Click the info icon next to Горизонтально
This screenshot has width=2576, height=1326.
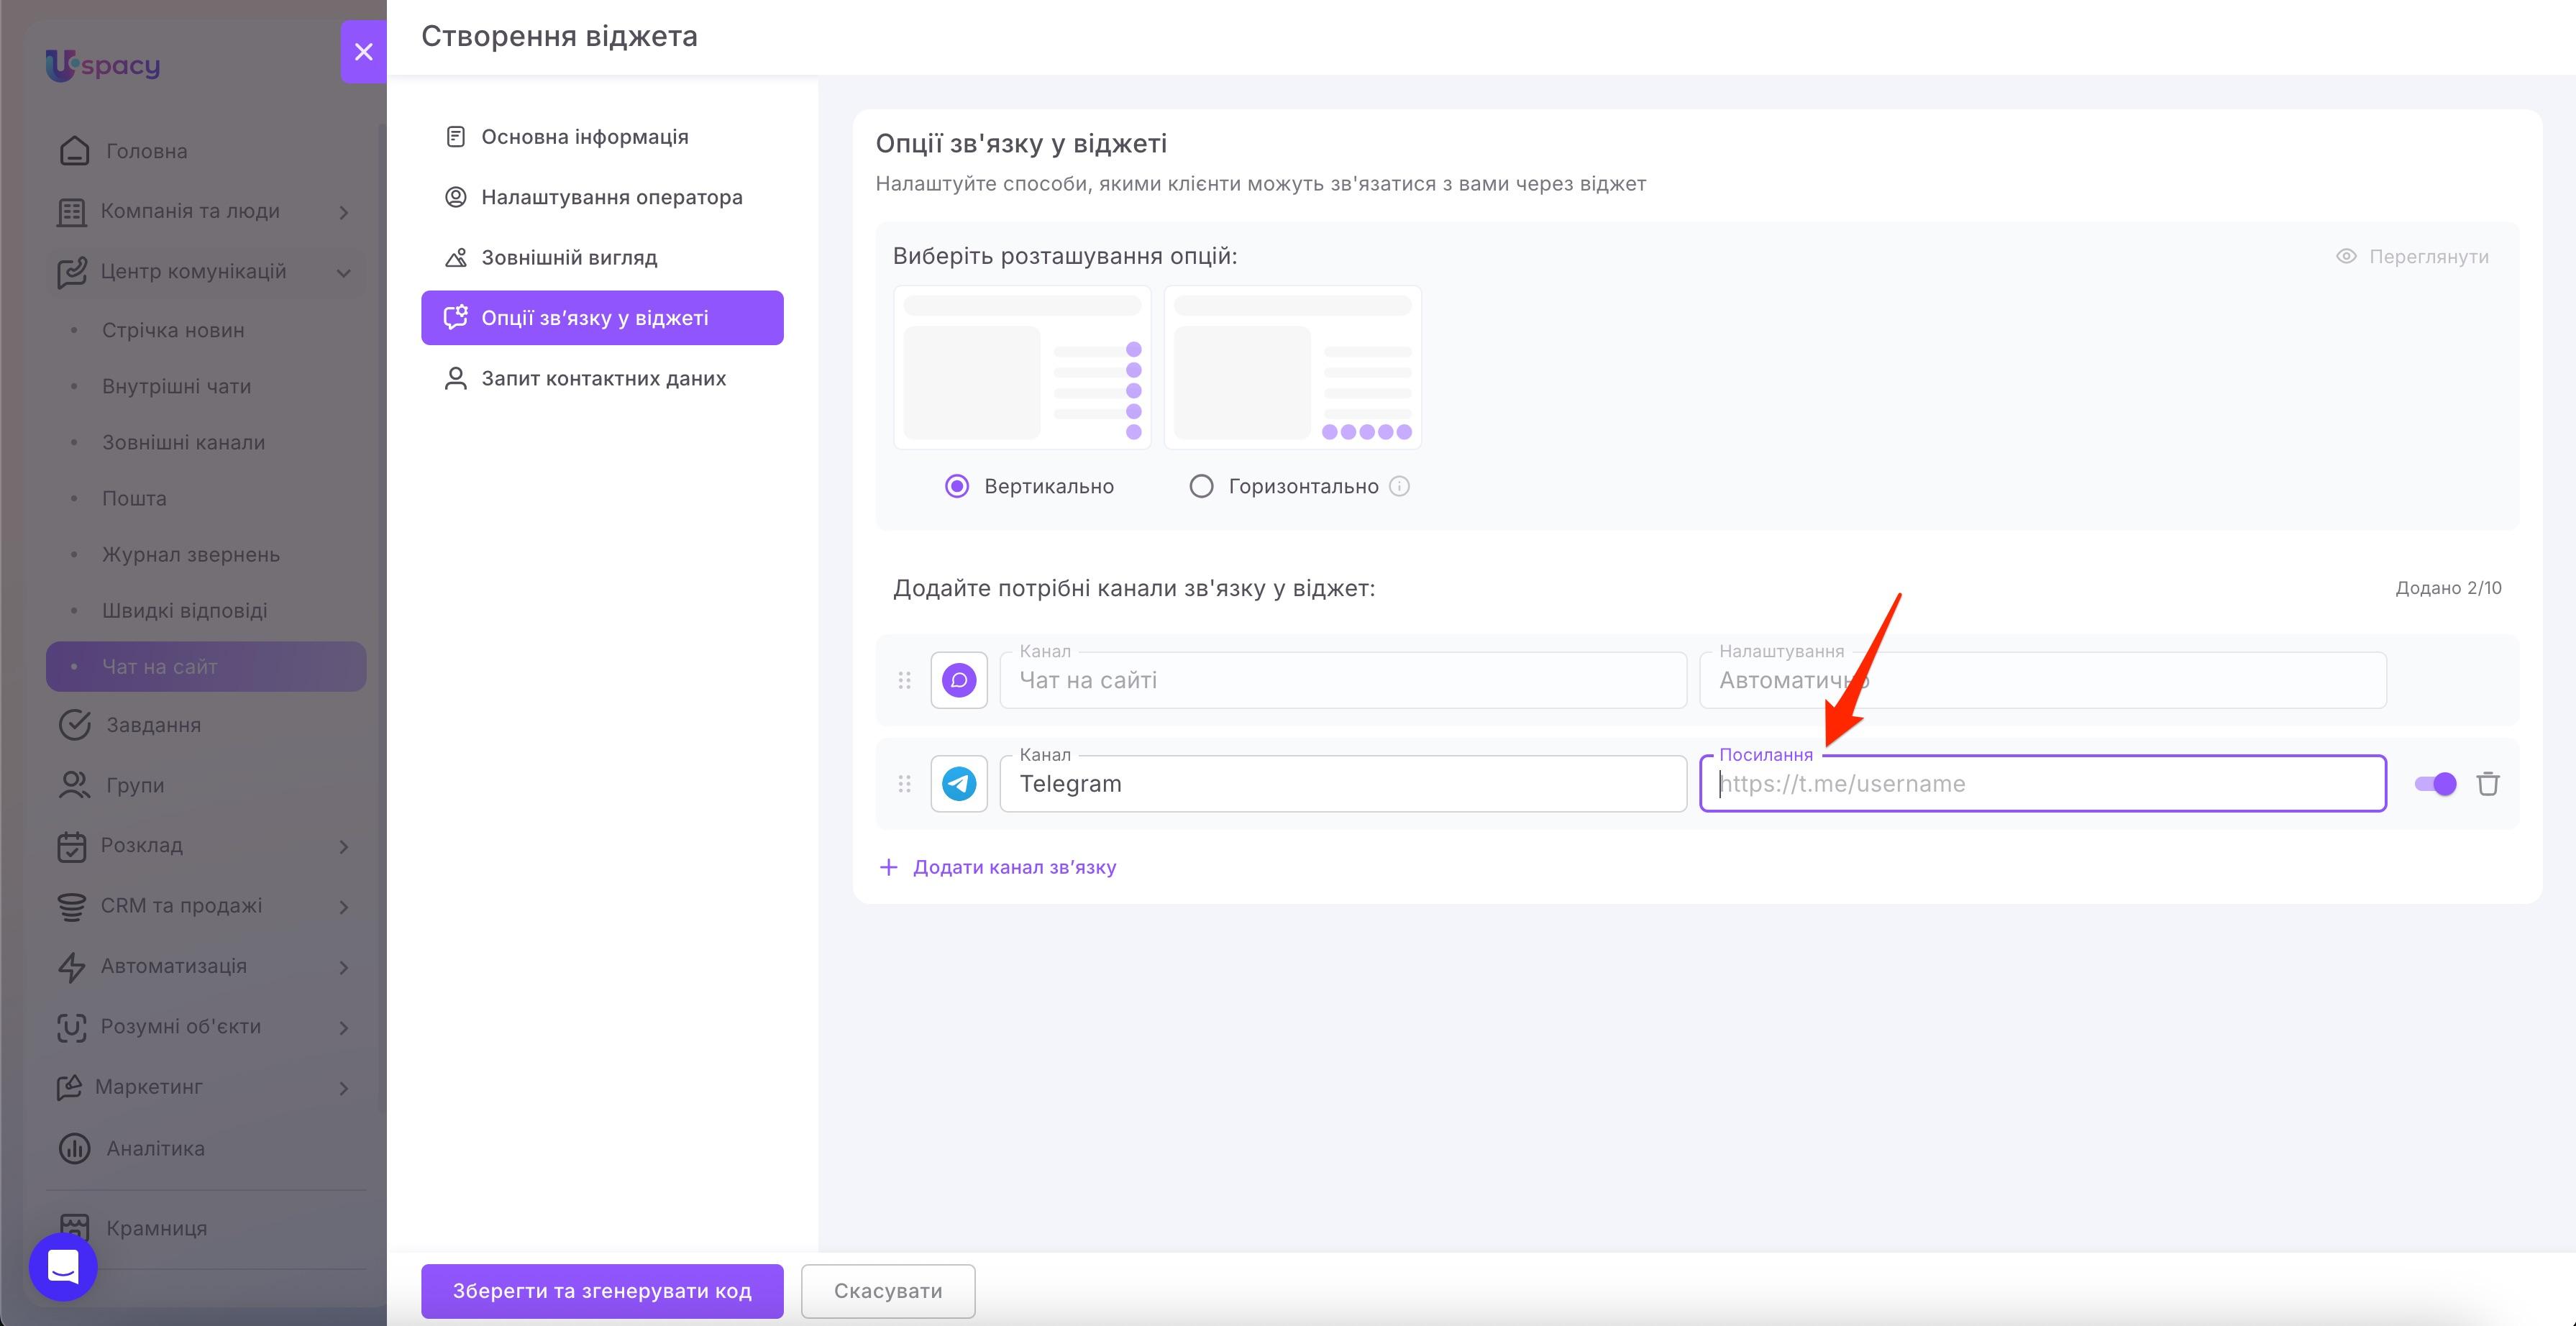coord(1400,487)
